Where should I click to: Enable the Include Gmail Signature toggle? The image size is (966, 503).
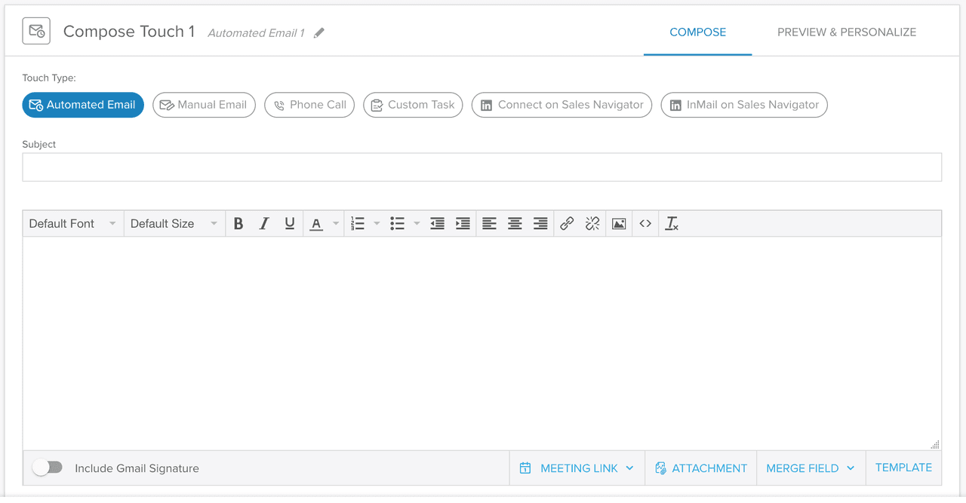(x=48, y=468)
